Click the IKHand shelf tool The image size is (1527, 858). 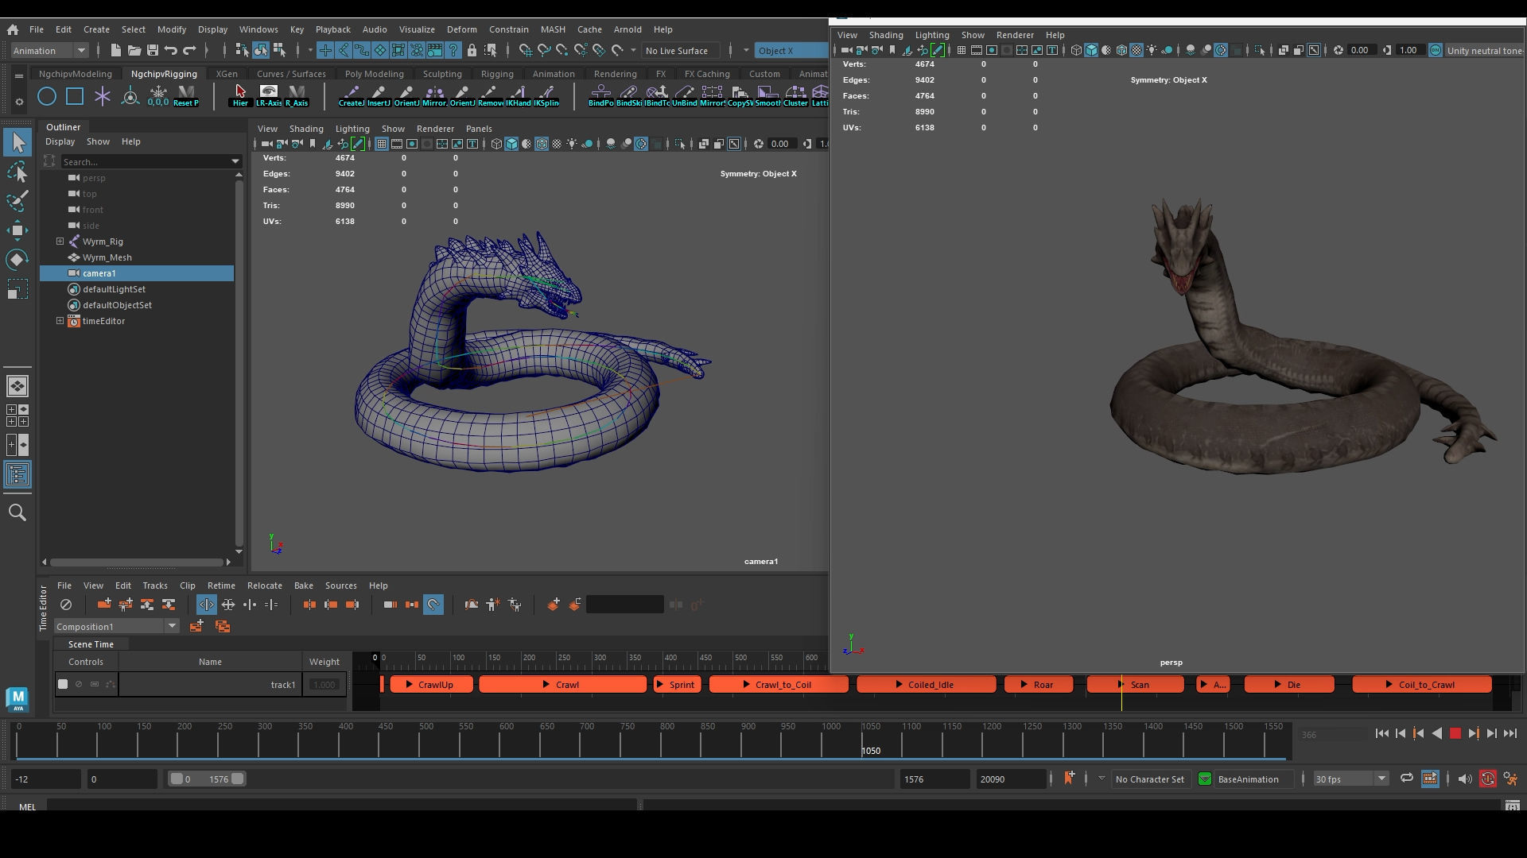click(518, 96)
